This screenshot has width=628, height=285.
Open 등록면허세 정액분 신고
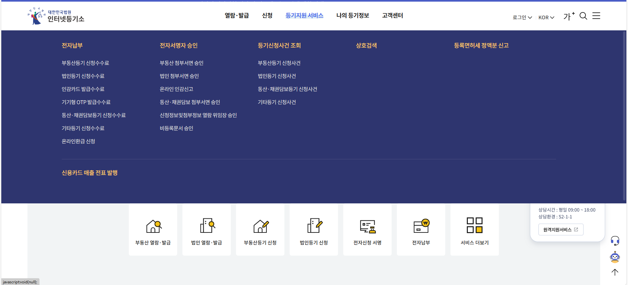481,45
